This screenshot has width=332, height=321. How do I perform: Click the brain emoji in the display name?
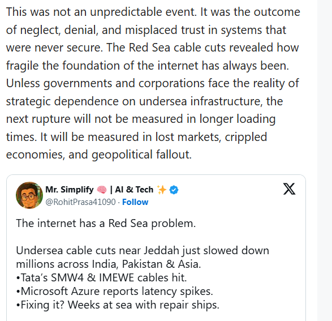click(102, 190)
